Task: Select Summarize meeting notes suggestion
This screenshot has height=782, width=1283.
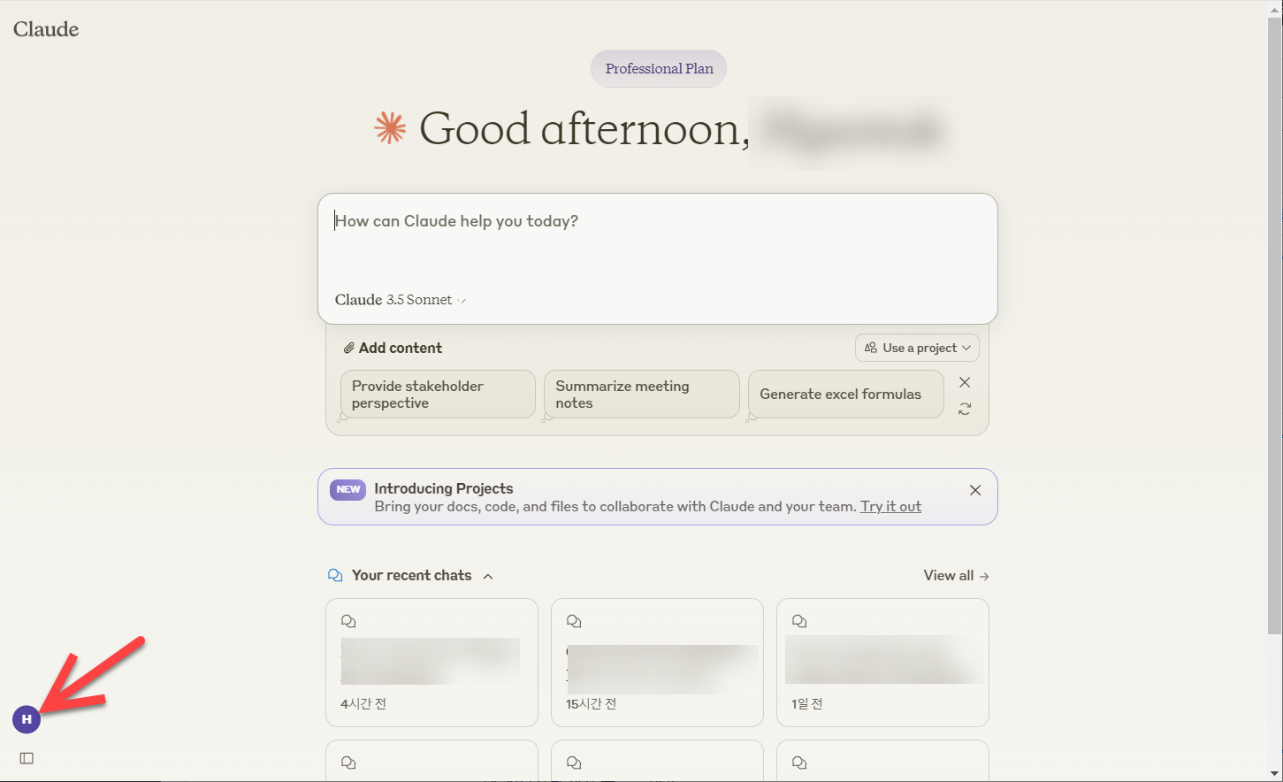Action: (641, 395)
